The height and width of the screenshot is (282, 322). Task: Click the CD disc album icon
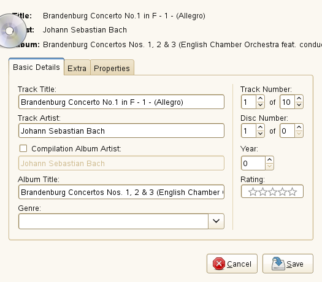point(12,31)
